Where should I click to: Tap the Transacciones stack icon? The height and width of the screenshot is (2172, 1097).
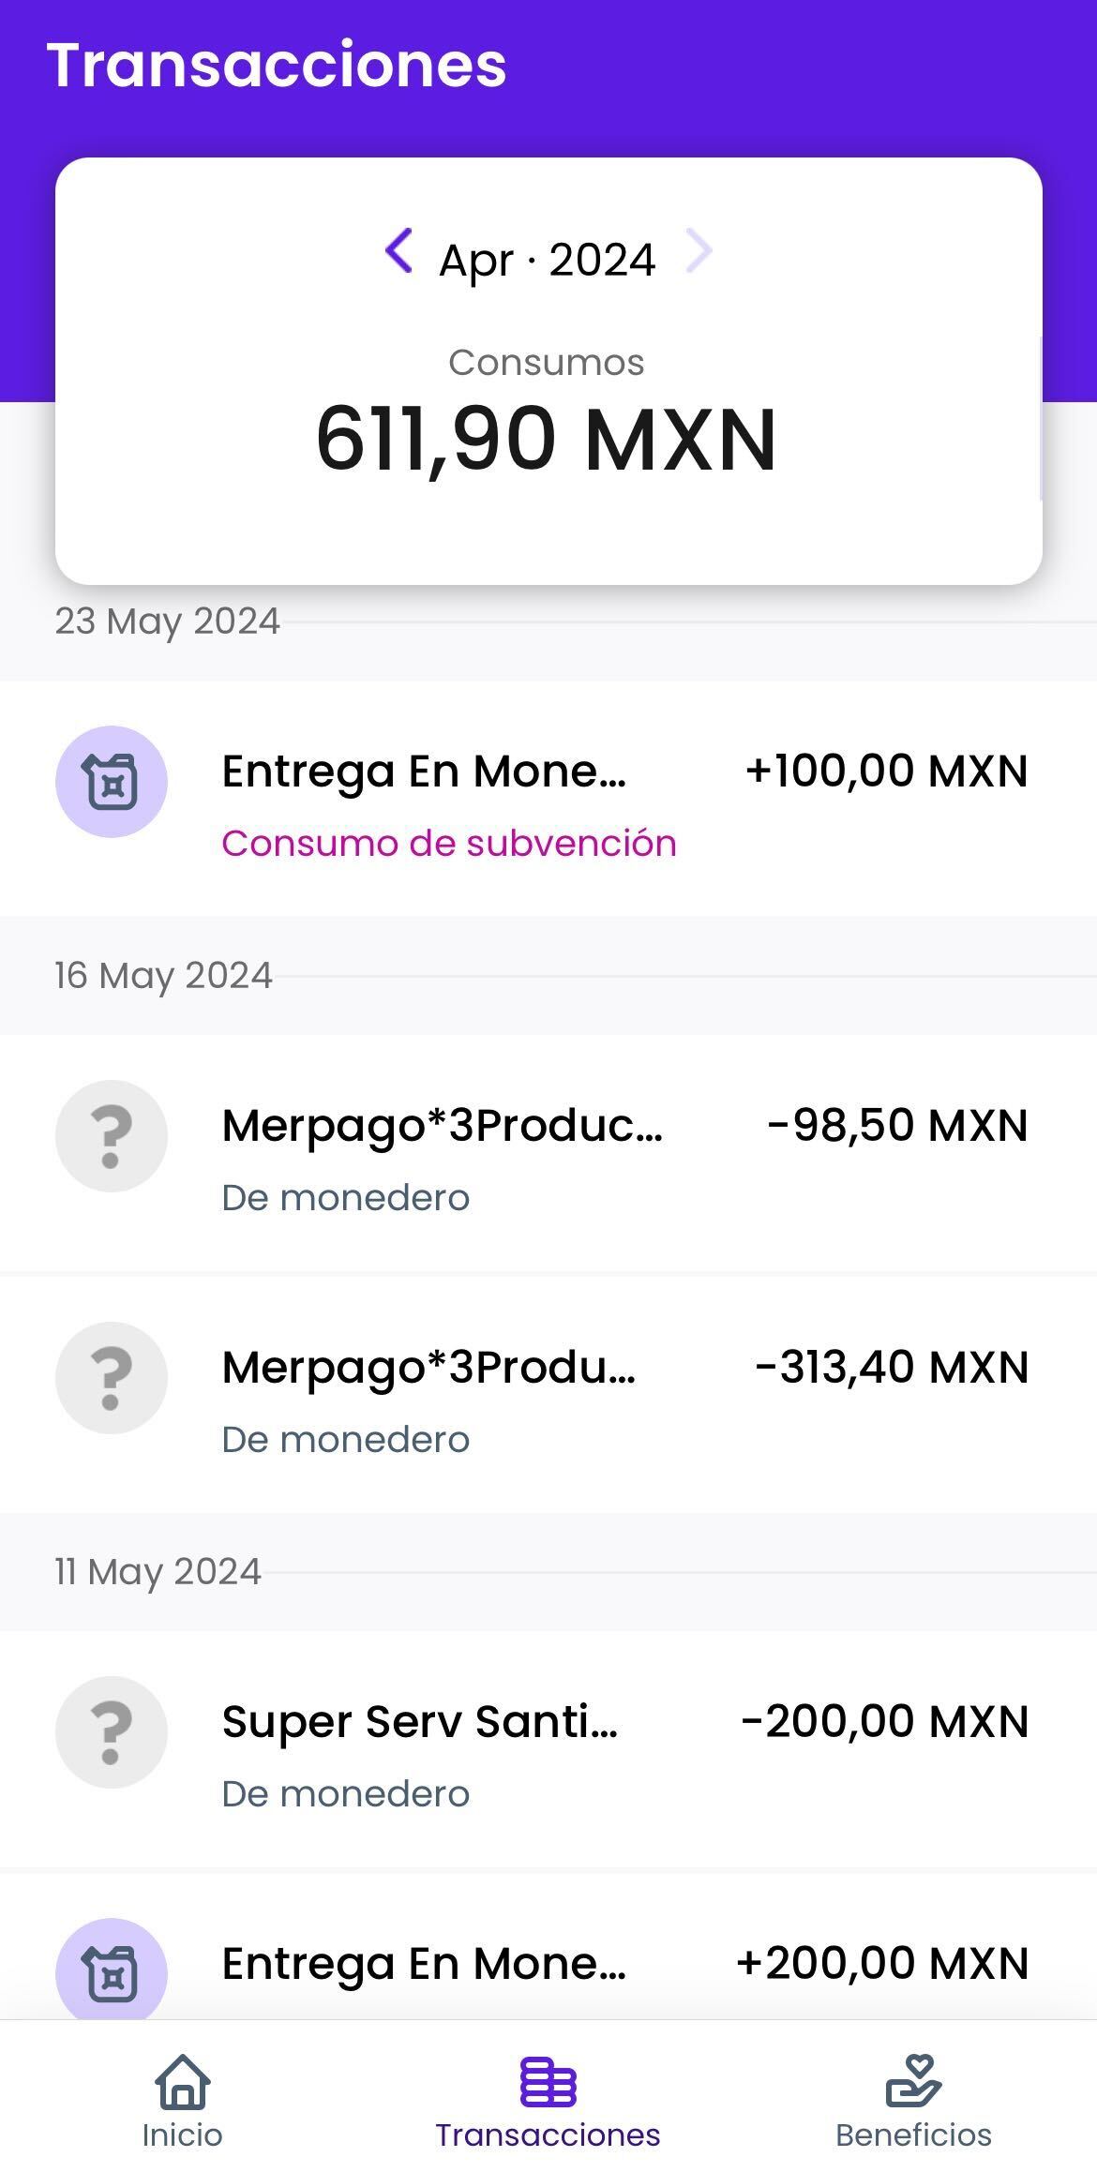pyautogui.click(x=548, y=2081)
